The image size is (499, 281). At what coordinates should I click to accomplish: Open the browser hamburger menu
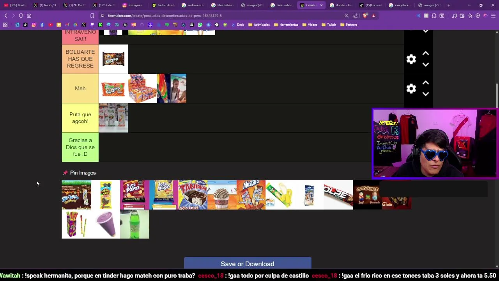493,16
